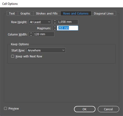The width and height of the screenshot is (123, 116).
Task: Increase Row Height with the up arrow
Action: 55,21
